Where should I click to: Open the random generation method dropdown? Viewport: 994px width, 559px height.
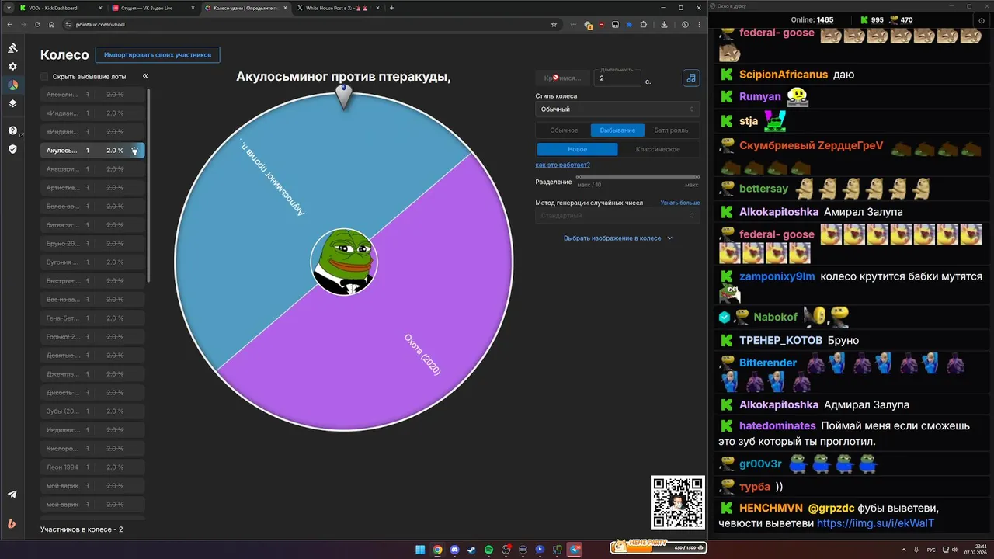pyautogui.click(x=617, y=216)
